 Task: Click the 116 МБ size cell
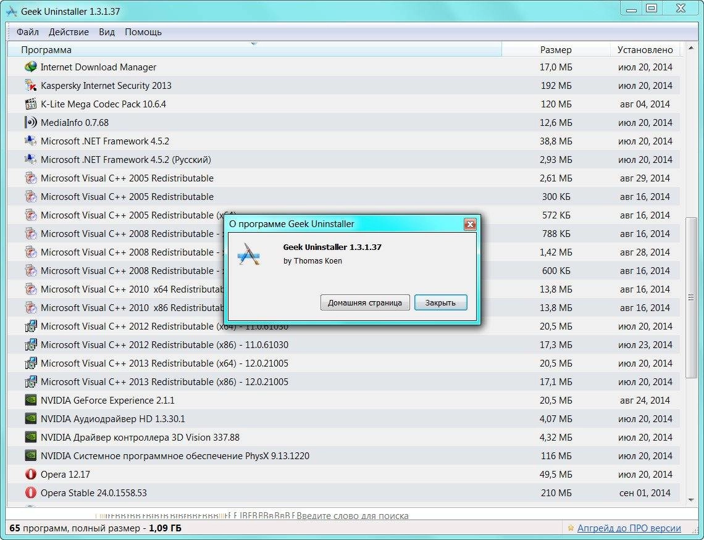coord(556,455)
